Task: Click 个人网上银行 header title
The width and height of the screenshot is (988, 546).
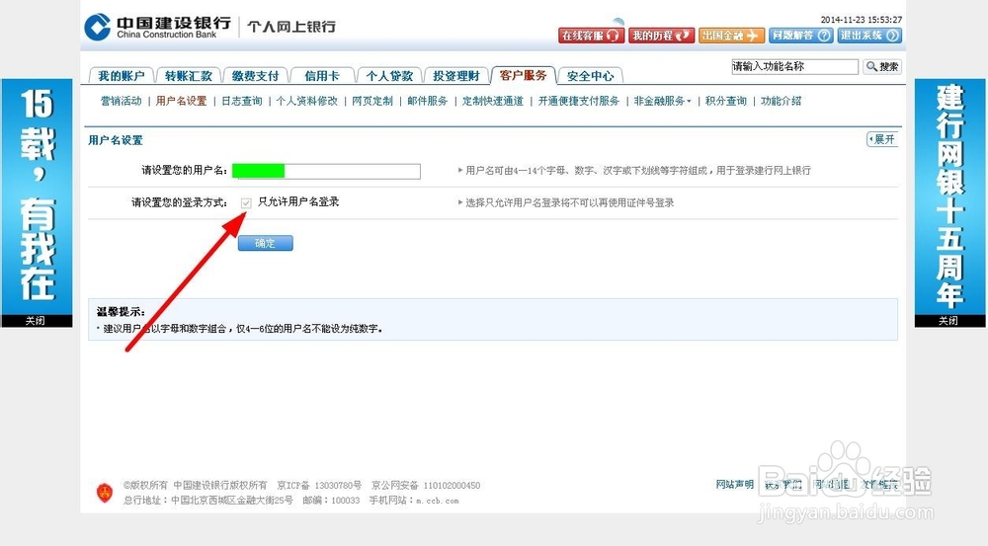Action: coord(291,27)
